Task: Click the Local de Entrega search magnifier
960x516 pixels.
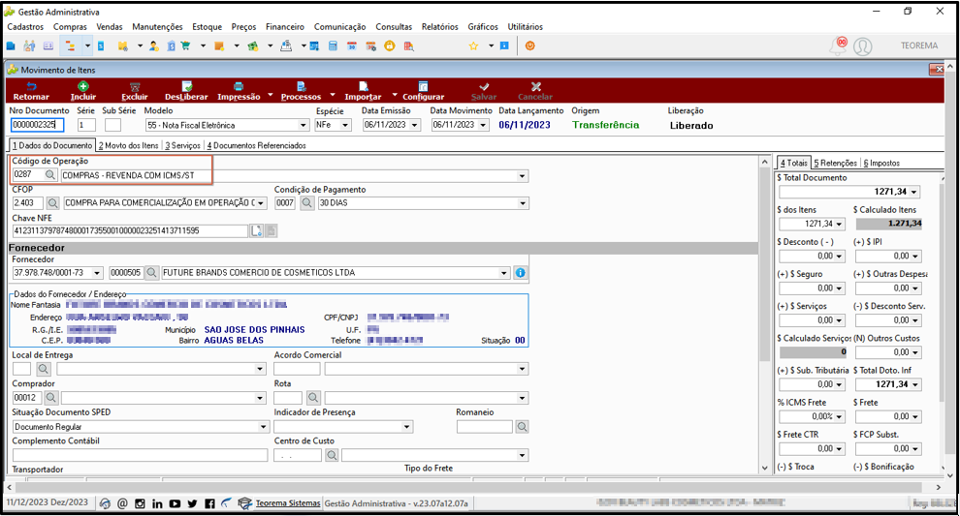Action: [x=43, y=369]
